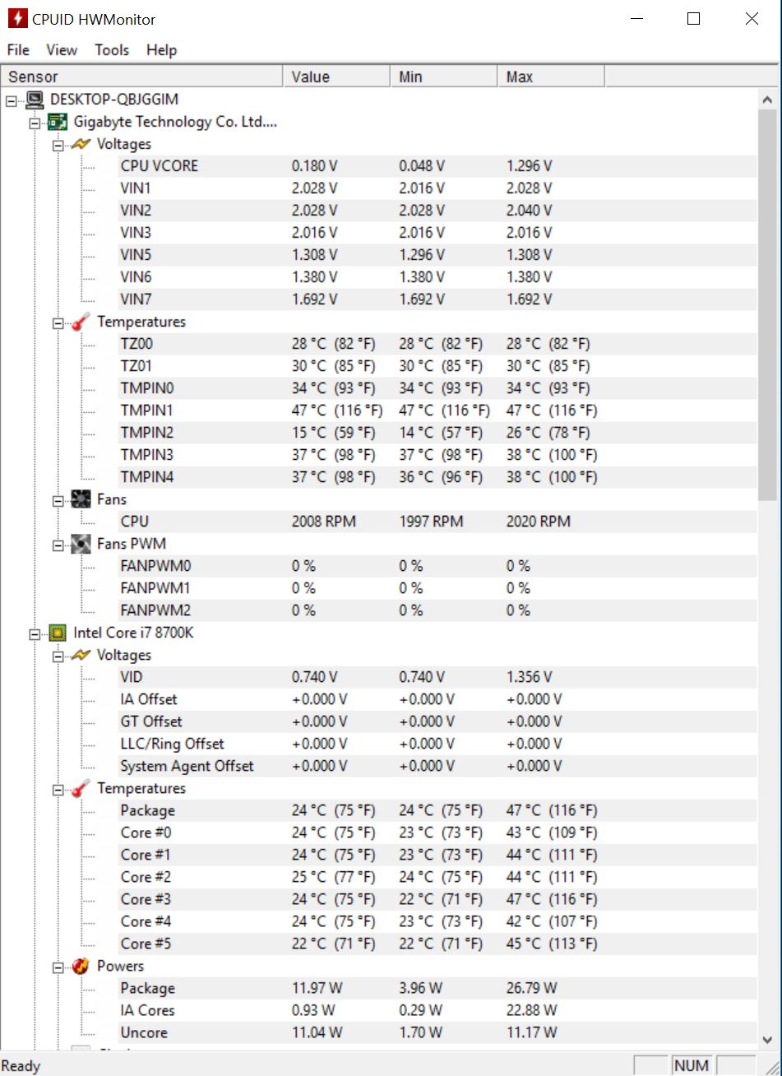Click the Fans PWM icon
The width and height of the screenshot is (782, 1076).
point(81,544)
